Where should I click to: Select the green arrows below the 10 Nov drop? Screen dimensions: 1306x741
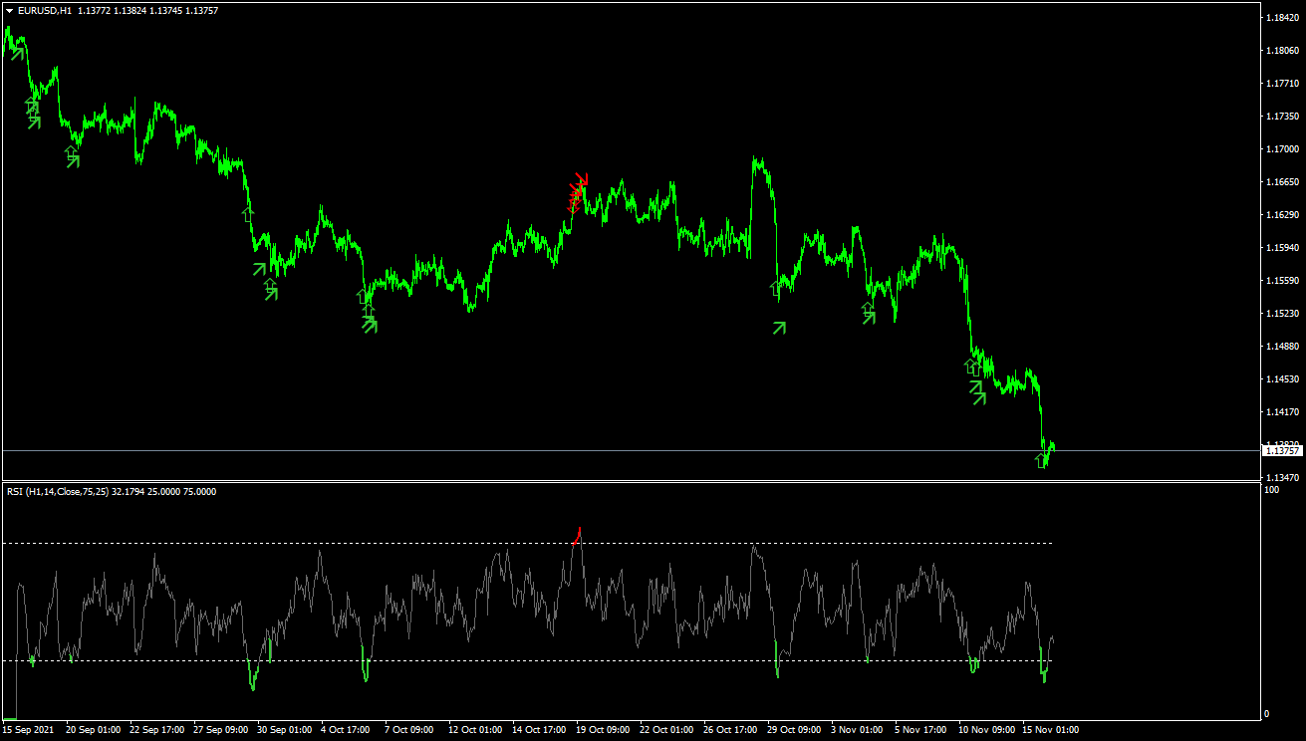[x=975, y=382]
